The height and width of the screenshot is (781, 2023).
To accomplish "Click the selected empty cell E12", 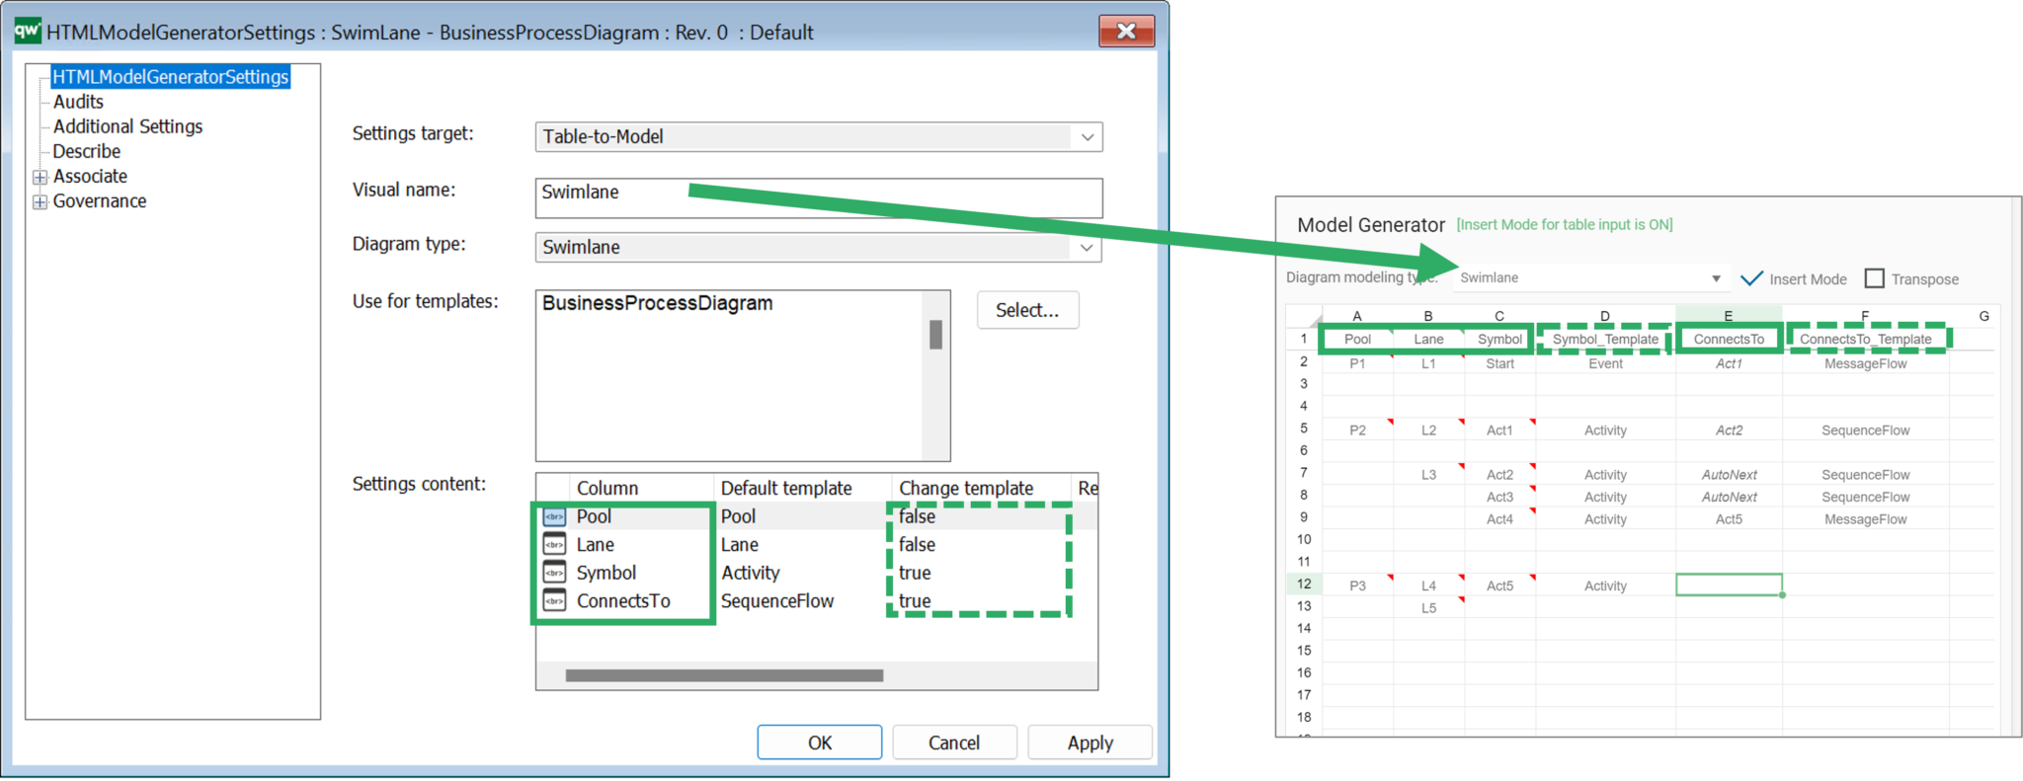I will click(x=1729, y=586).
